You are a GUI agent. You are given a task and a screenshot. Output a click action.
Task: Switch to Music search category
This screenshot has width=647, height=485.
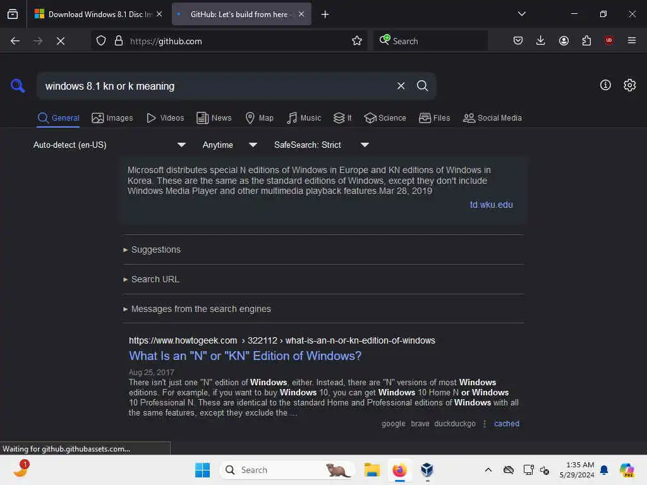(x=304, y=118)
